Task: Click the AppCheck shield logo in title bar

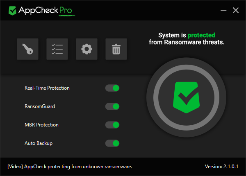Action: (13, 10)
